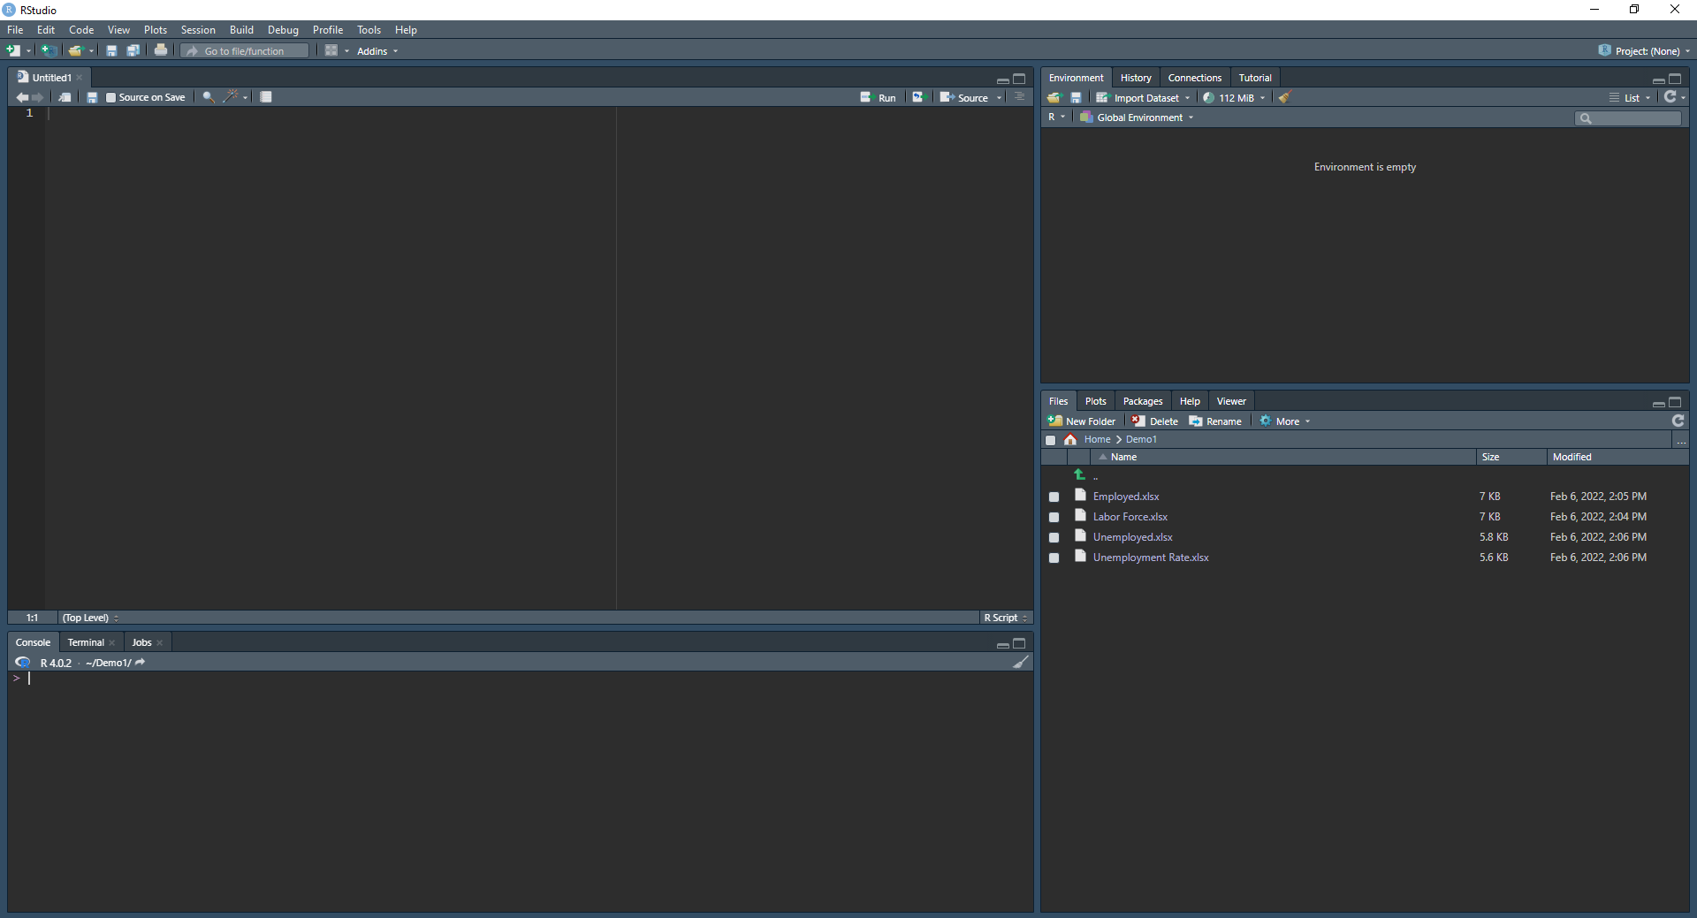Open the Unemployment Rate.xlsx file link

tap(1151, 558)
